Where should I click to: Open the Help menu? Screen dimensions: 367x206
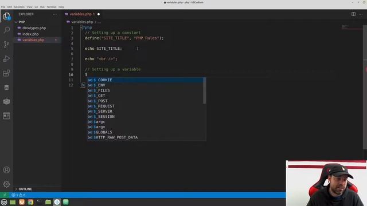tap(61, 7)
